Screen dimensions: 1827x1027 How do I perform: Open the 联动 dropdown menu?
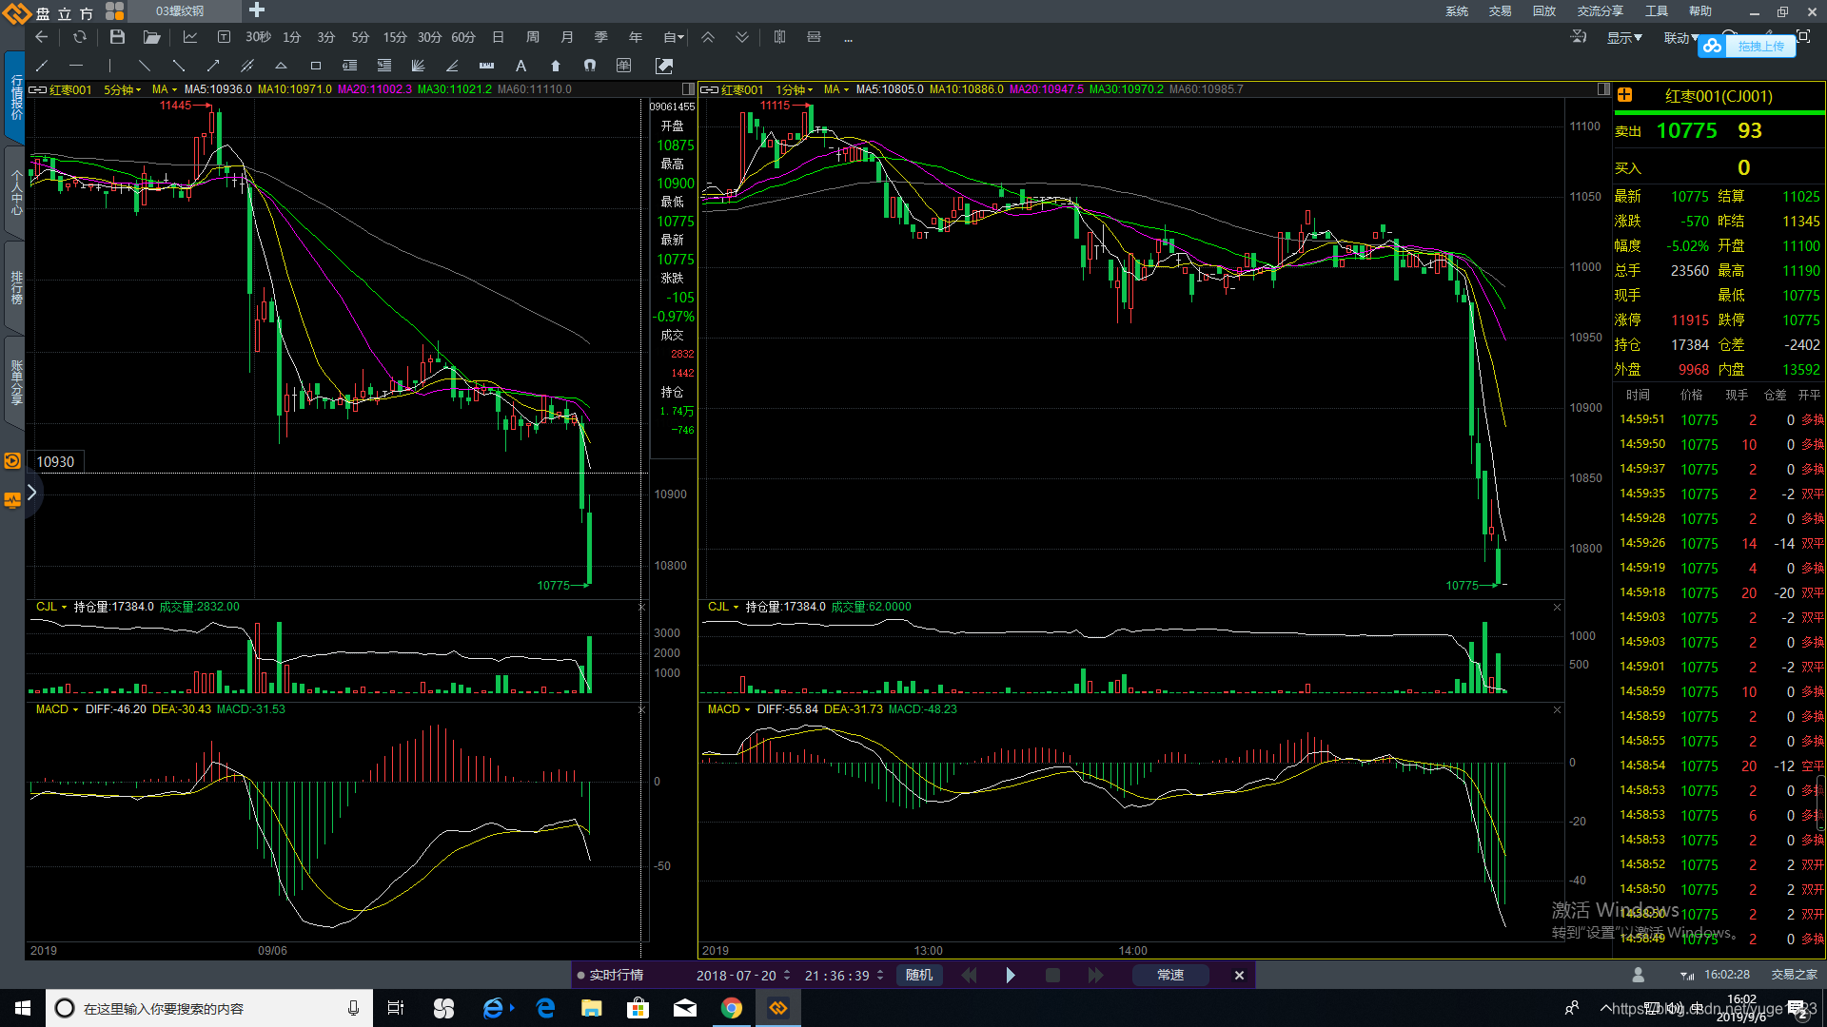[1681, 38]
